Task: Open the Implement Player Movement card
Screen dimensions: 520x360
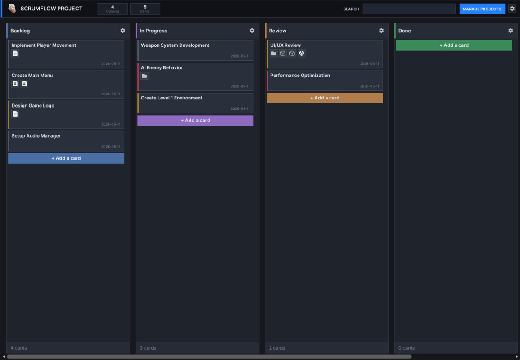Action: pos(66,54)
